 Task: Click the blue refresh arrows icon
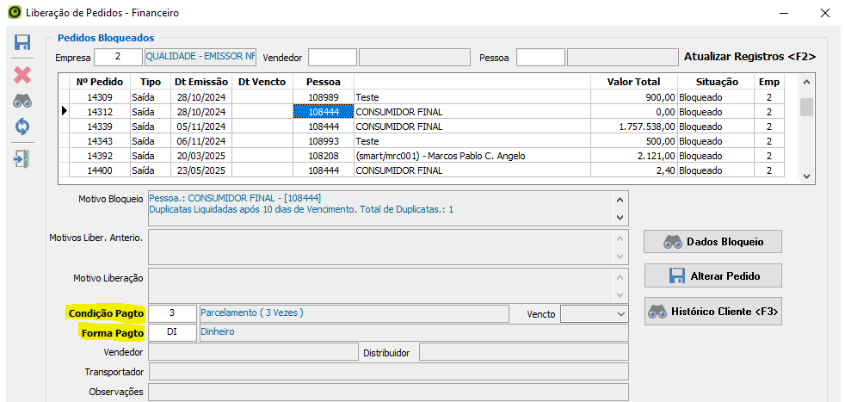[22, 127]
